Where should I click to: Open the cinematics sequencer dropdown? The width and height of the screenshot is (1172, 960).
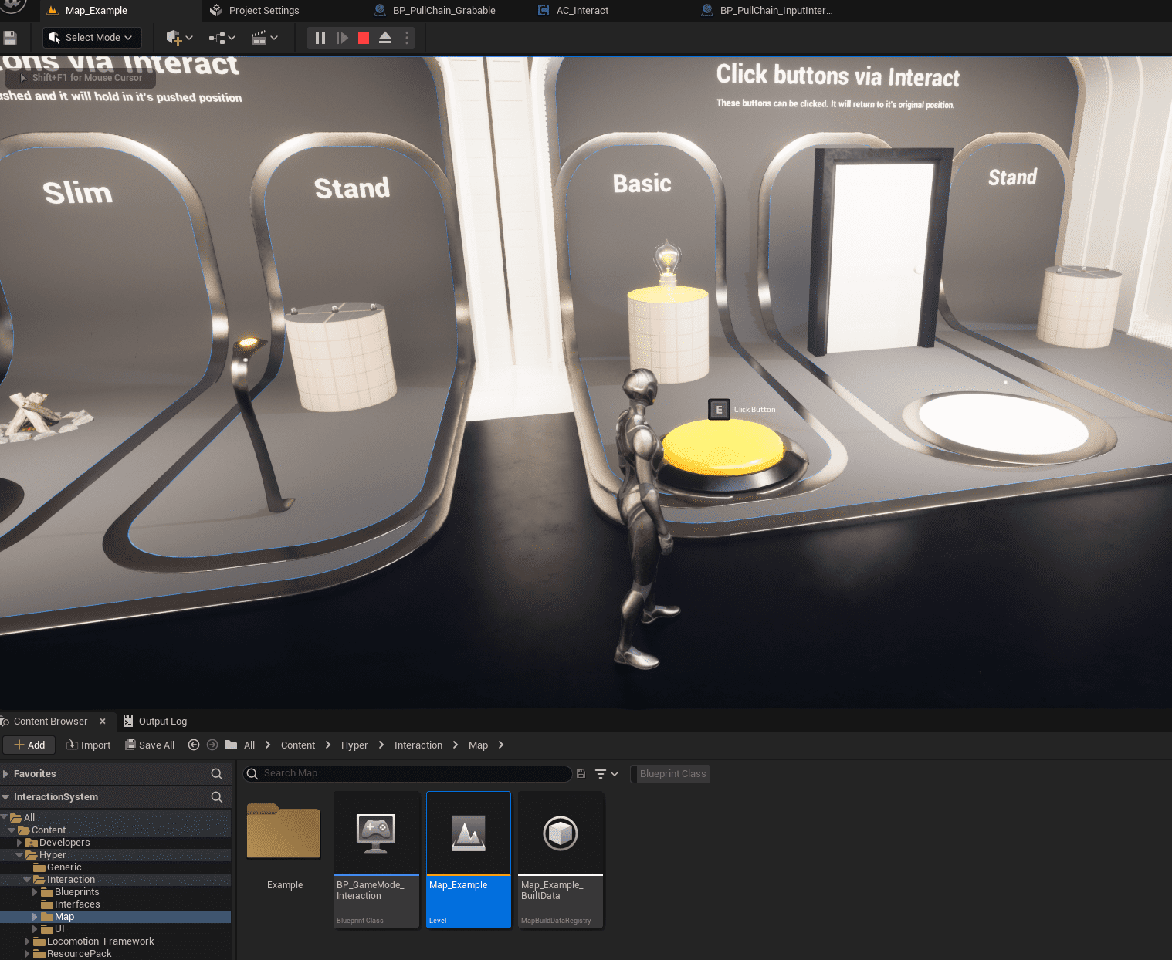pos(265,37)
